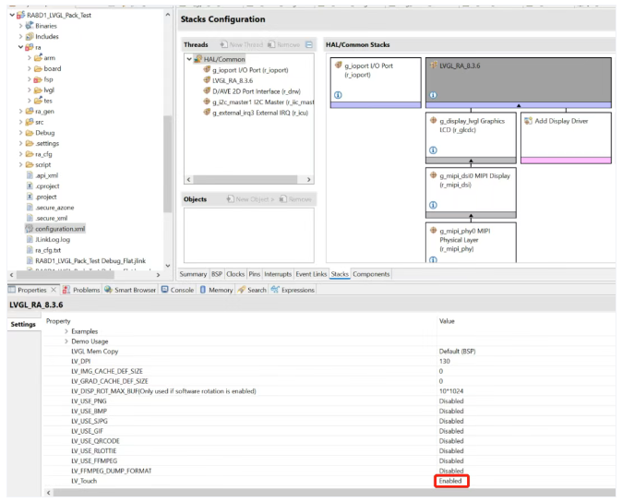Image resolution: width=622 pixels, height=502 pixels.
Task: Switch to the Components tab
Action: tap(371, 274)
